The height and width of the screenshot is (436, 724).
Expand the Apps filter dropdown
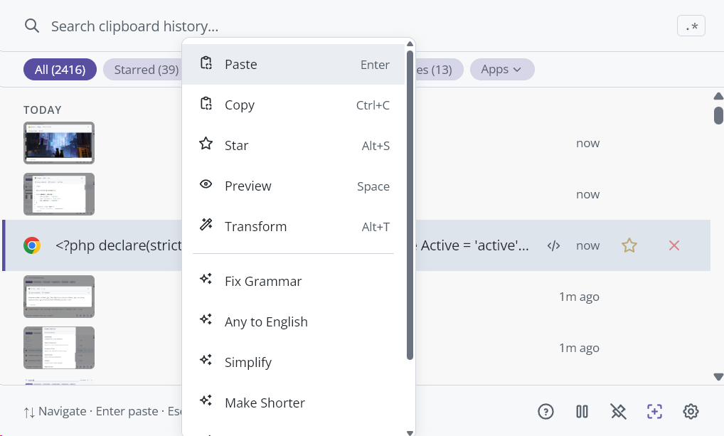pos(501,70)
